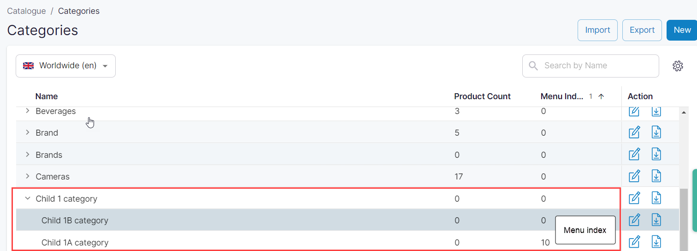Expand the Cameras category row

(x=27, y=176)
